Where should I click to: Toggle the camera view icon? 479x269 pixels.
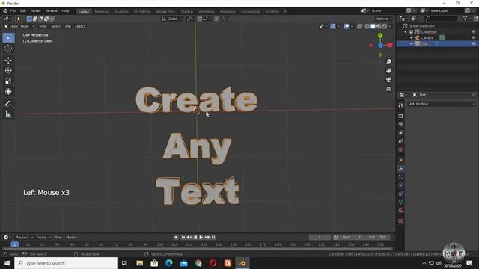388,80
